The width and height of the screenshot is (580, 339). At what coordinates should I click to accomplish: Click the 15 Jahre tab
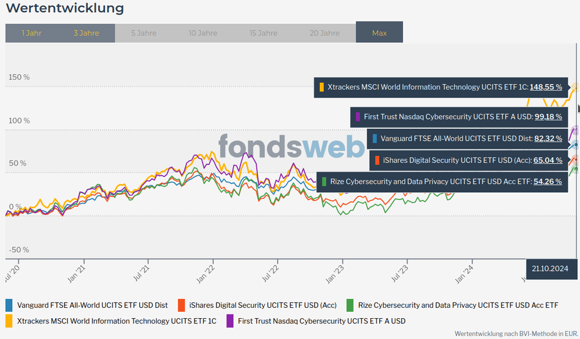[264, 33]
